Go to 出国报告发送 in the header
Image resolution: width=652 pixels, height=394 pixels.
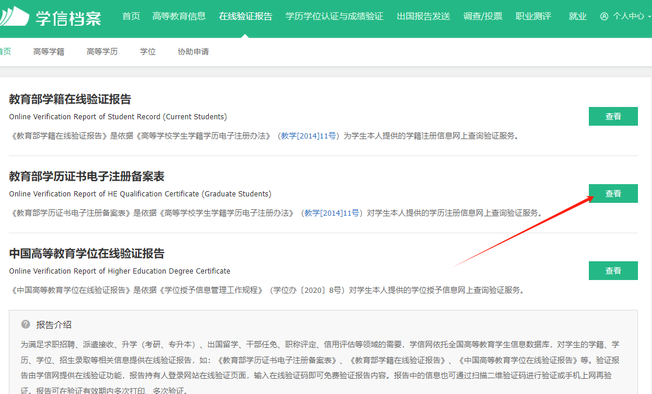(x=423, y=16)
